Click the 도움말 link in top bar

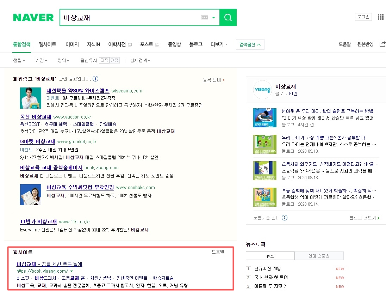coord(345,44)
